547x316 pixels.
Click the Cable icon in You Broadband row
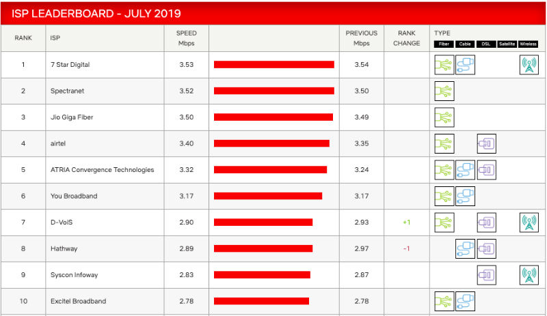(465, 196)
